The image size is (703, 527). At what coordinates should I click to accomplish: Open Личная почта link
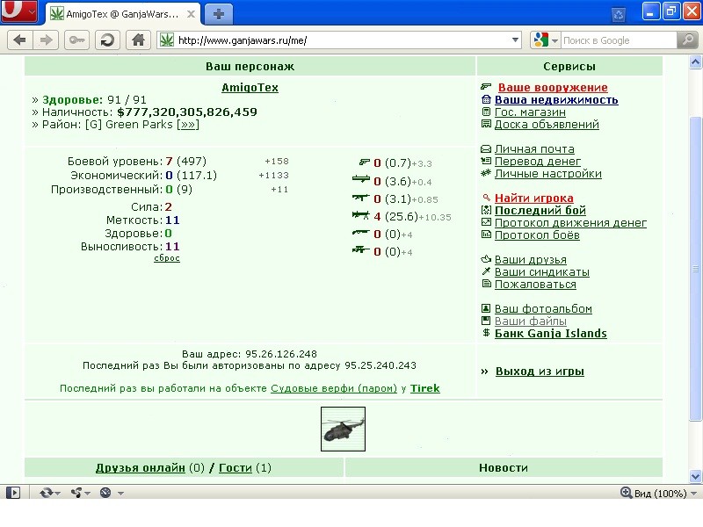click(534, 148)
